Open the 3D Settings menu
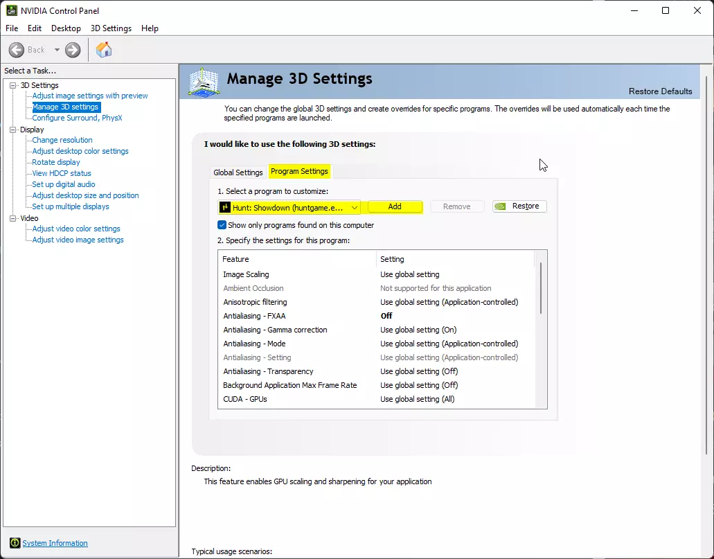 coord(111,28)
